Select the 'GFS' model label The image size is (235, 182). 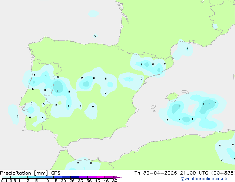56,173
